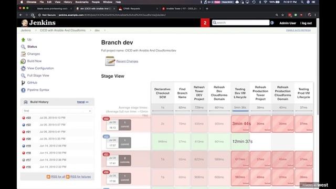
Task: Click the Chrome address bar
Action: 154,15
